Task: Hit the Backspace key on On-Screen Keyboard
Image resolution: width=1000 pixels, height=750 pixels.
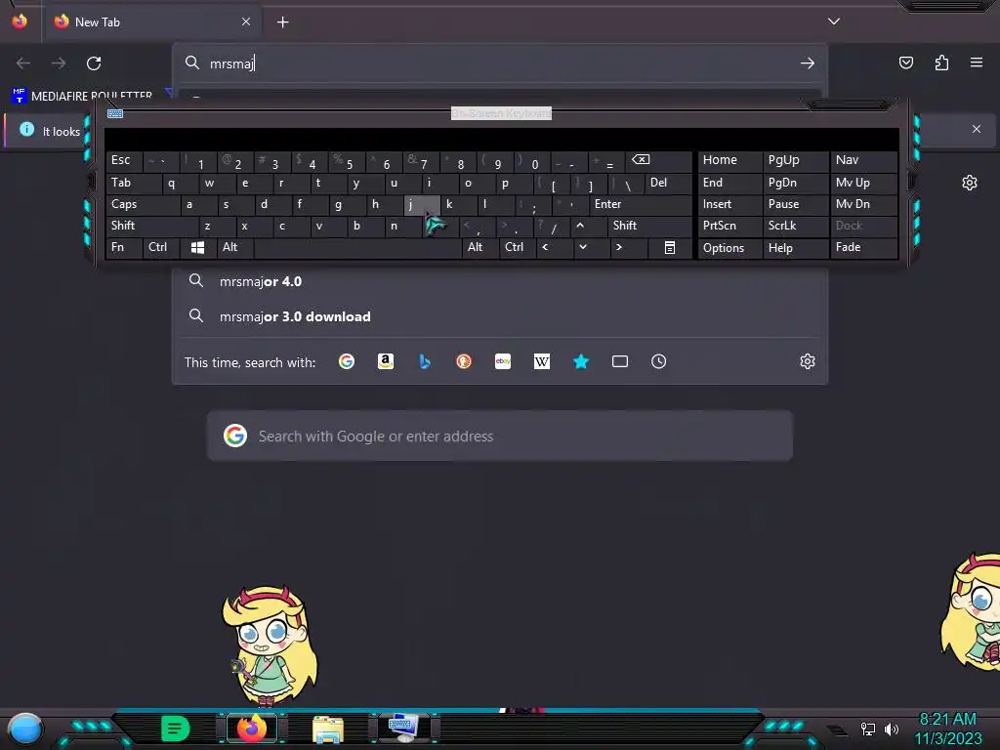Action: (x=657, y=160)
